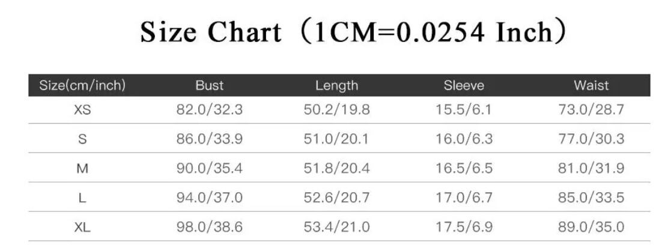Select the Bust column header
The width and height of the screenshot is (668, 245).
click(210, 86)
